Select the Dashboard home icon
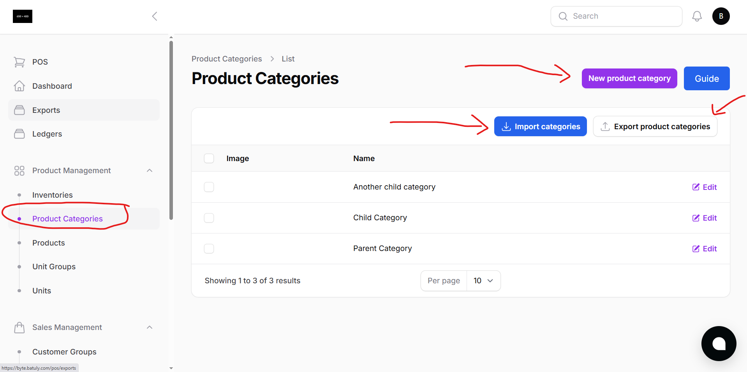747x372 pixels. point(19,86)
